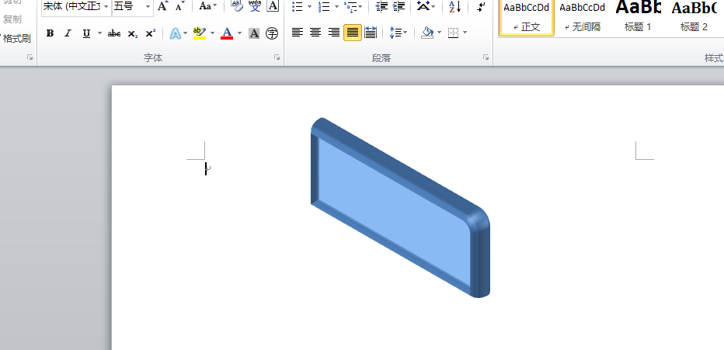Screen dimensions: 724x350
Task: Select the 无间隔 style
Action: pyautogui.click(x=583, y=17)
